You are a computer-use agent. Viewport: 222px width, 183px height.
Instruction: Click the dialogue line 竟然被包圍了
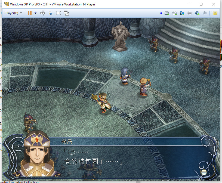[84, 161]
